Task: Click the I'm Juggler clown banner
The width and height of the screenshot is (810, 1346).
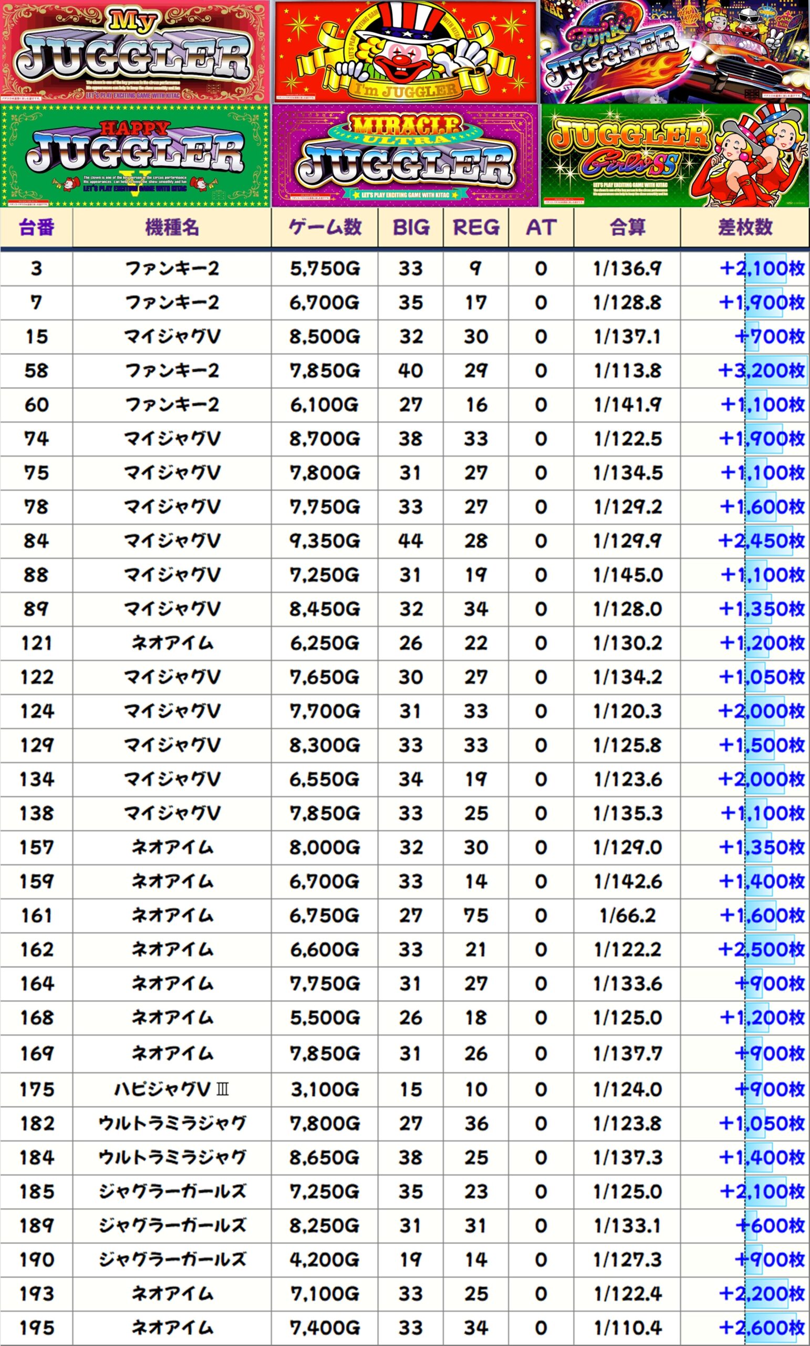Action: (x=406, y=52)
